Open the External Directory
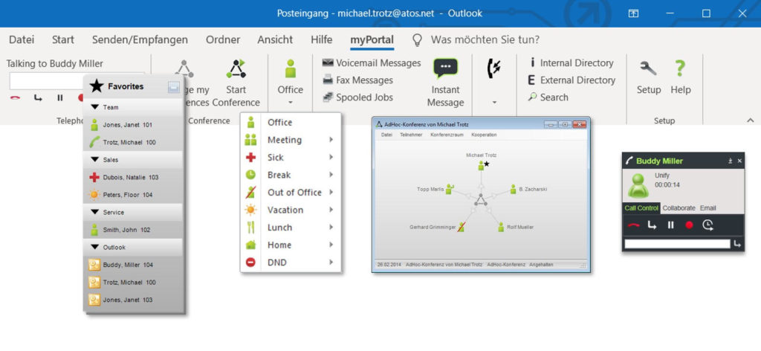This screenshot has width=761, height=351. click(x=571, y=80)
